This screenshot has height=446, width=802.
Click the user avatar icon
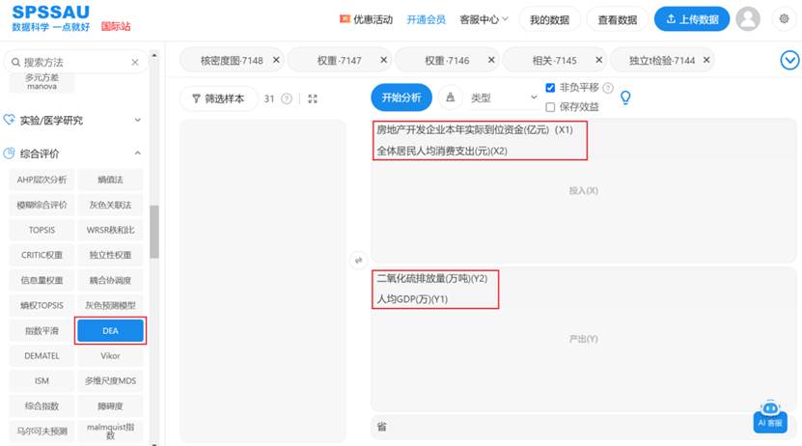point(747,19)
